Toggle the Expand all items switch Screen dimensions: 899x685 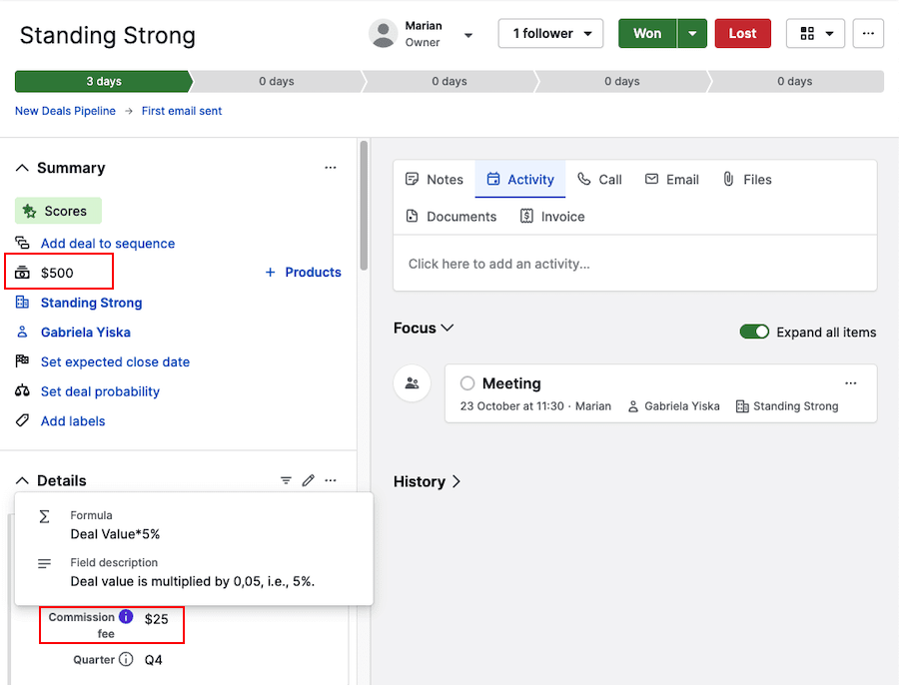(x=754, y=332)
